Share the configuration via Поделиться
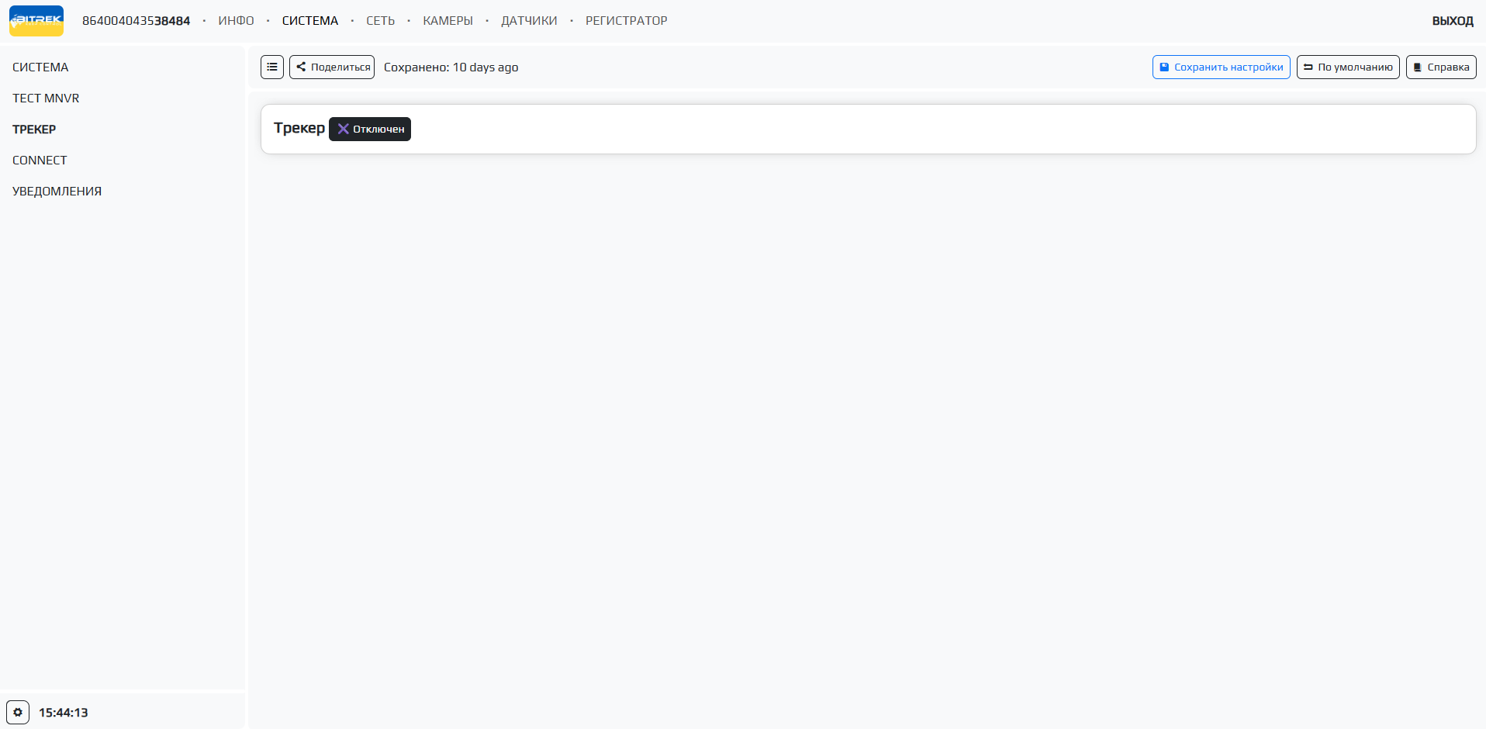The height and width of the screenshot is (729, 1486). [x=332, y=67]
